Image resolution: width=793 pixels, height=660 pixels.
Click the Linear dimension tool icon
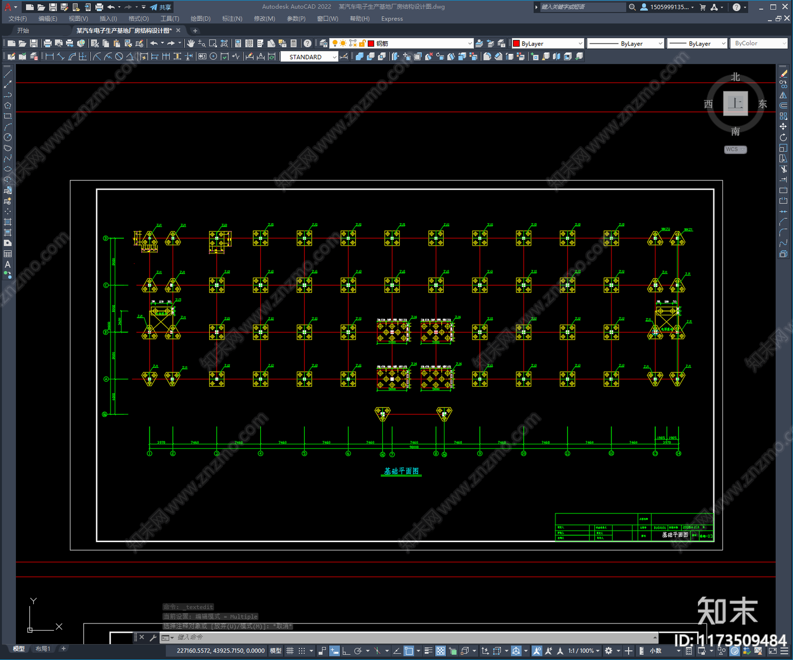[50, 56]
